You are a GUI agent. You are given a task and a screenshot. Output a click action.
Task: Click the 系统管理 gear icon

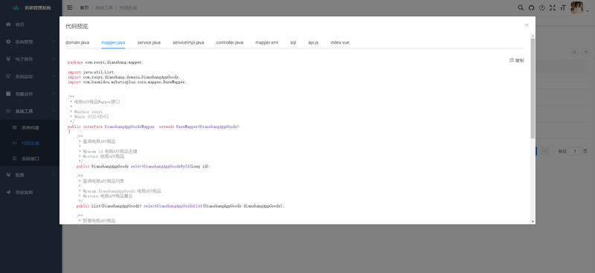[8, 42]
